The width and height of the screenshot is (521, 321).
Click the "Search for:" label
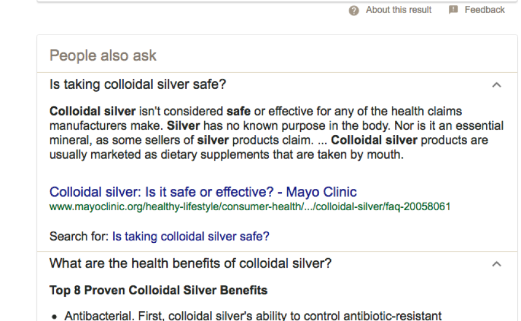[x=79, y=236]
